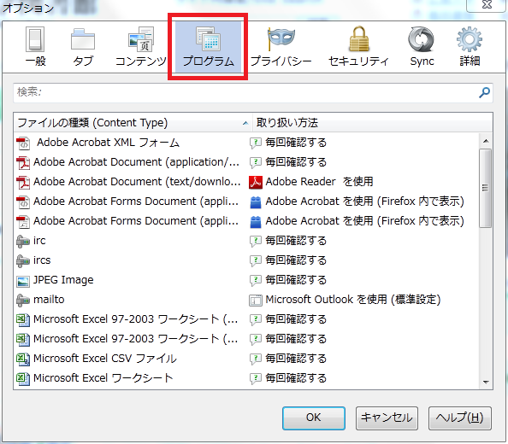
Task: Switch to the タブ (Tabs) panel
Action: [x=83, y=47]
